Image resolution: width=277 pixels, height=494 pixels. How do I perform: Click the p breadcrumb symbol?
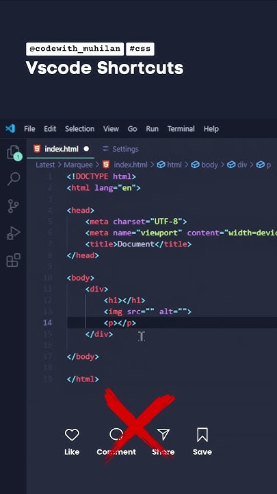pos(263,165)
